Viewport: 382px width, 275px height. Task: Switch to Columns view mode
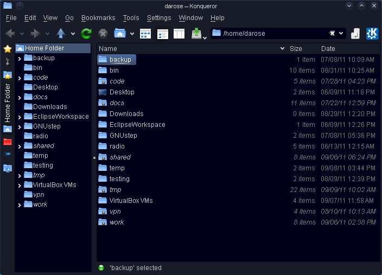[179, 34]
